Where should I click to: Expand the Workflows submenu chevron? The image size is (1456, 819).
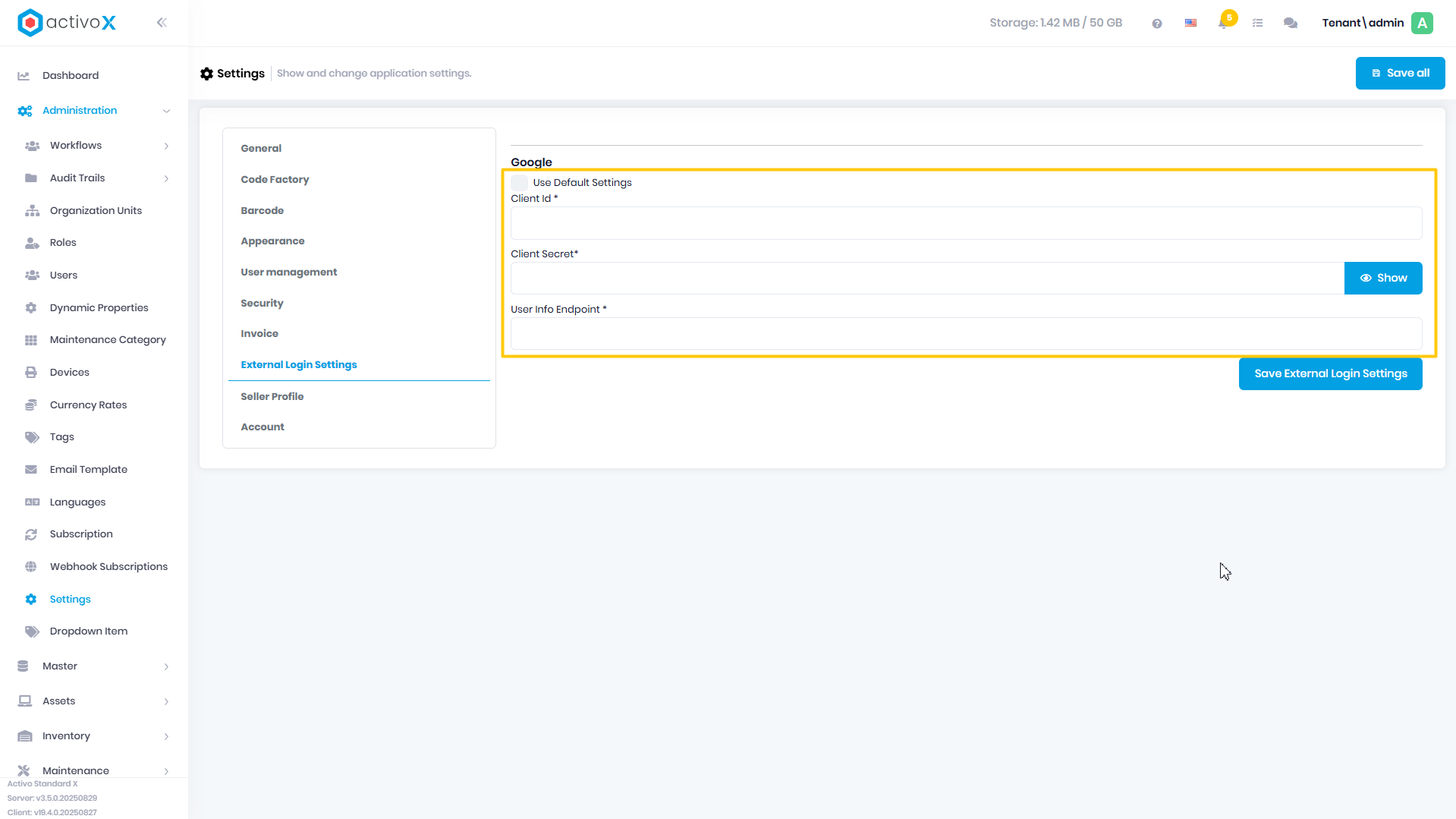pos(166,146)
